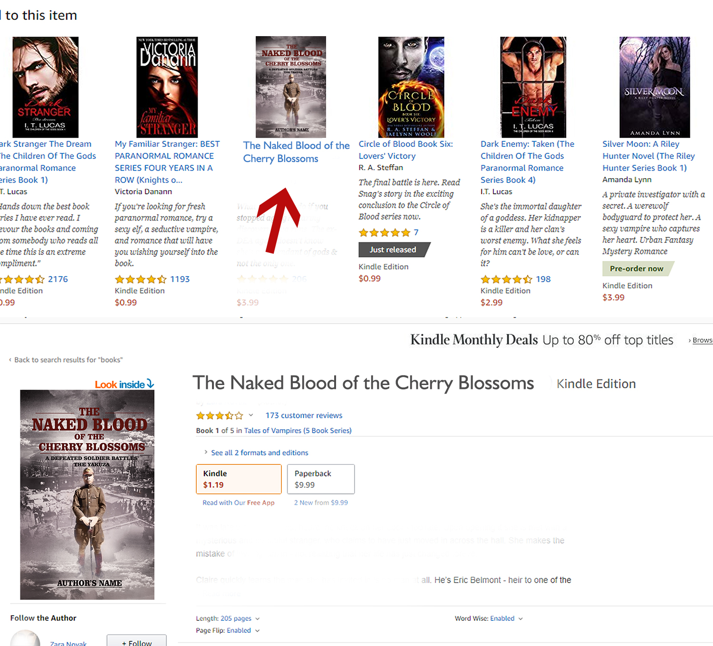Image resolution: width=713 pixels, height=646 pixels.
Task: Select the Paperback $9.99 format option
Action: click(x=321, y=479)
